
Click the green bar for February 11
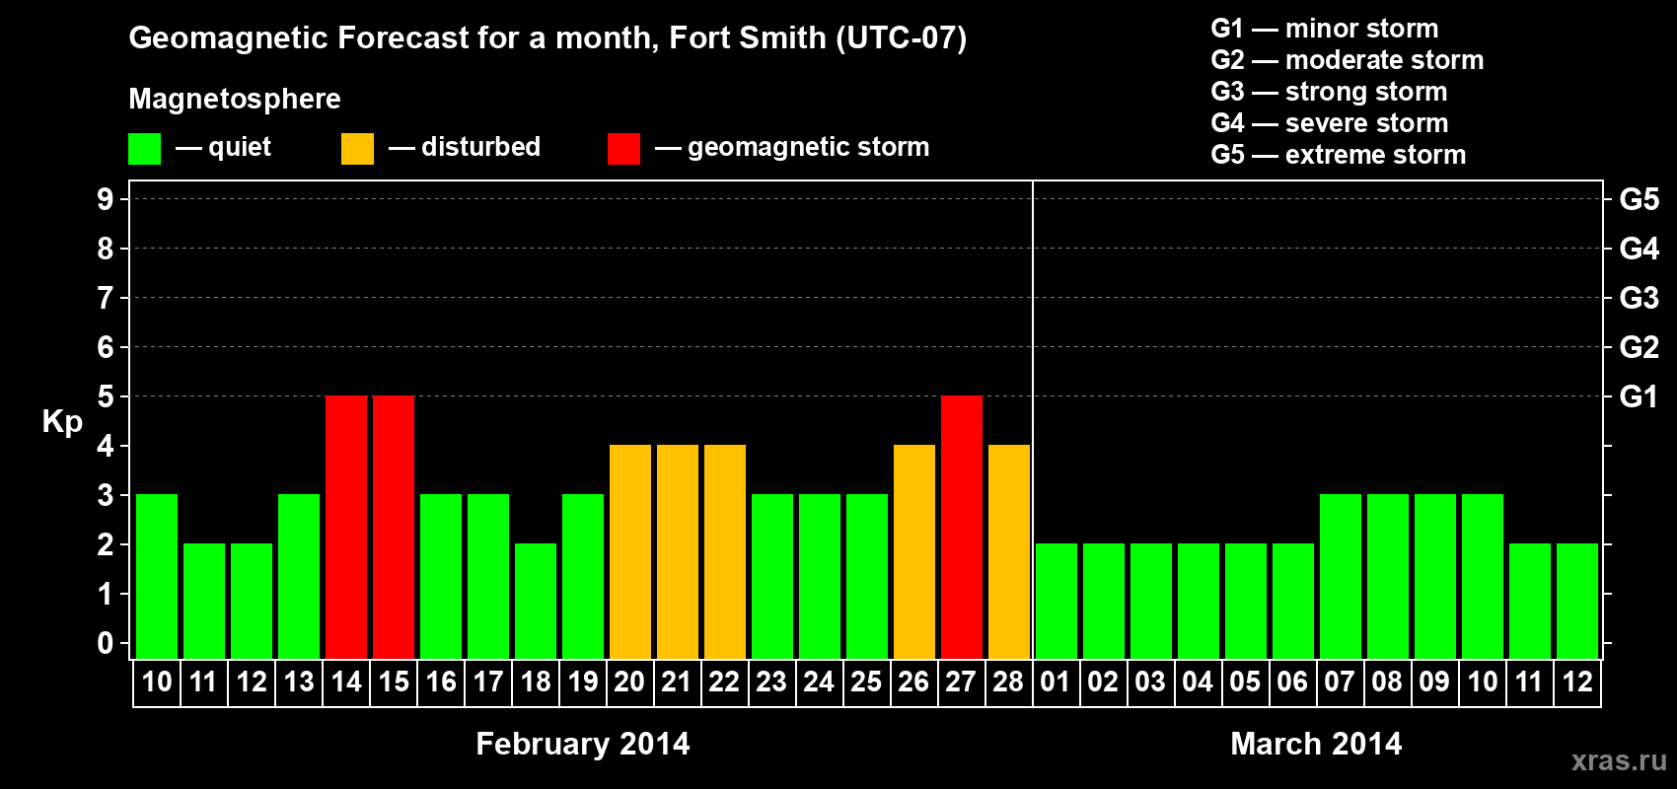point(204,601)
